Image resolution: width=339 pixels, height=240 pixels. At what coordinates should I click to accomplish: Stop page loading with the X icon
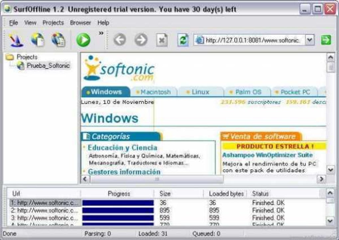pos(162,40)
